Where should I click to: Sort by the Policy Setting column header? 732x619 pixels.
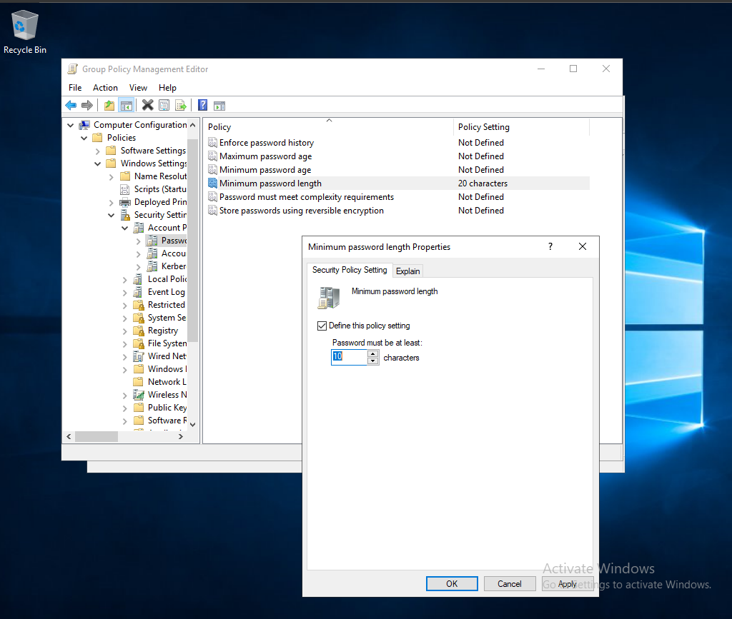click(521, 127)
